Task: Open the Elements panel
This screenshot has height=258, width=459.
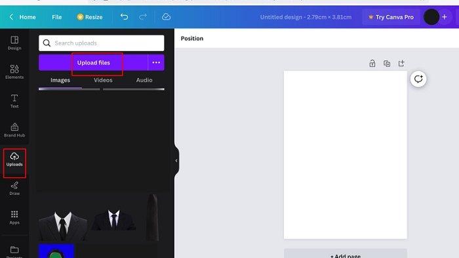Action: click(14, 72)
